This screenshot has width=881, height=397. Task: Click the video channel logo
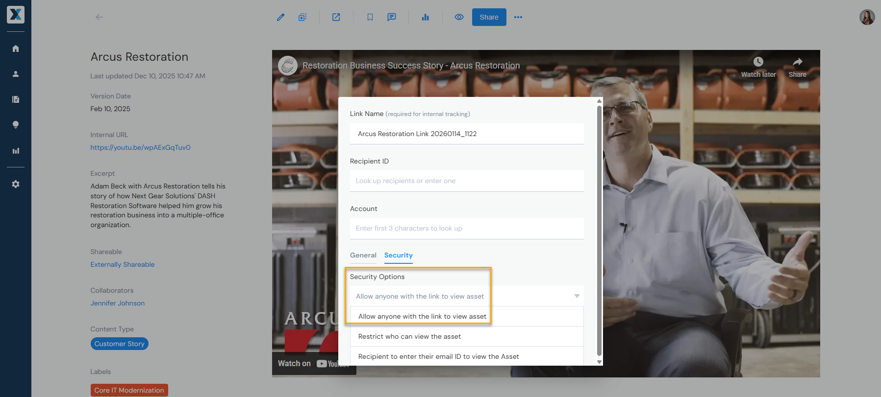click(x=288, y=66)
